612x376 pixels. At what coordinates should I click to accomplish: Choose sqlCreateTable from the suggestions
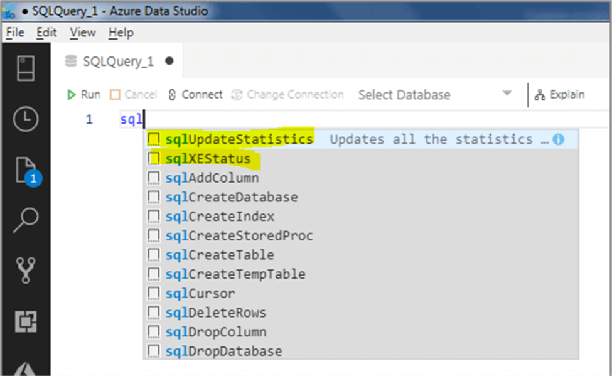click(x=220, y=255)
